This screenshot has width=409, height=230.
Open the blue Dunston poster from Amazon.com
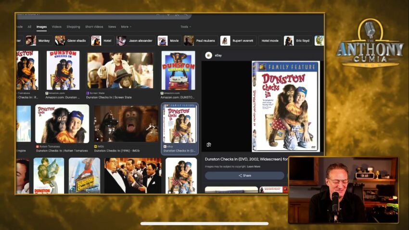(x=178, y=70)
